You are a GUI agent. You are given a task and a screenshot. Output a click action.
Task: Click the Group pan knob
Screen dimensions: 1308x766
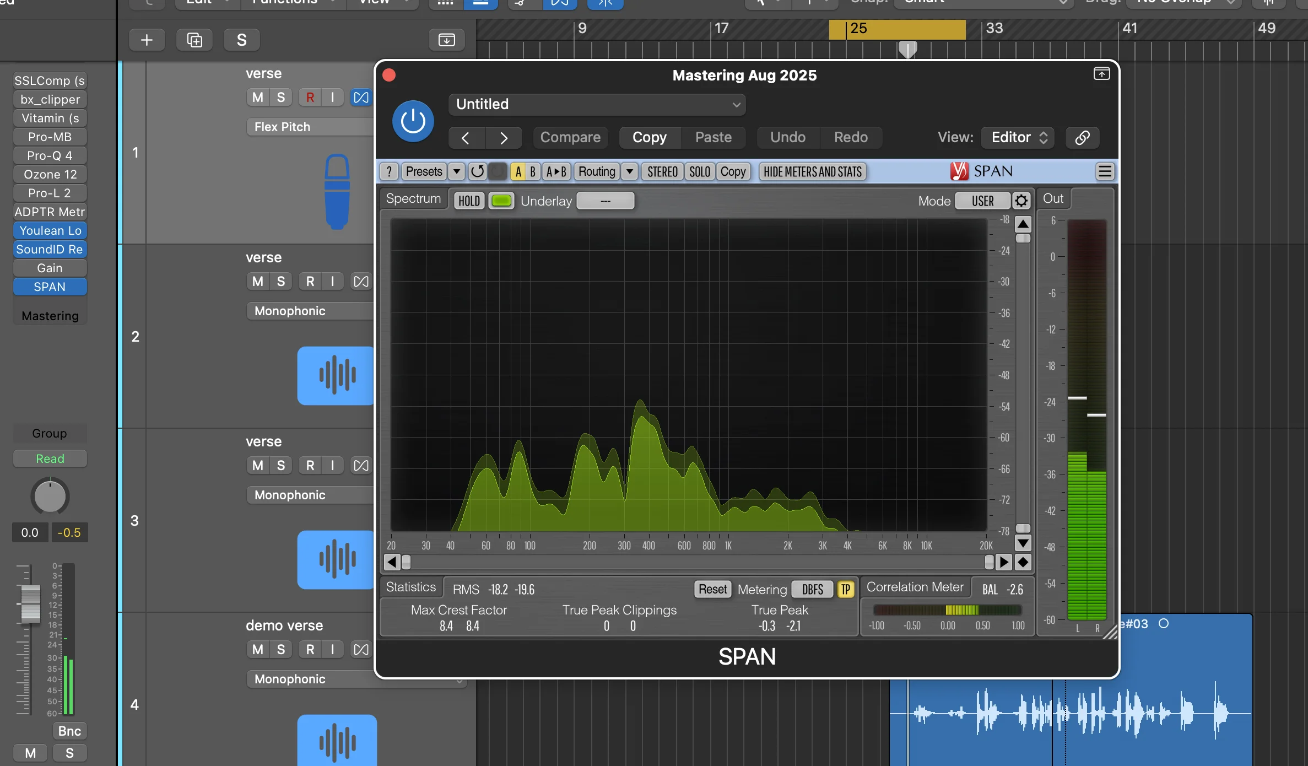(50, 495)
